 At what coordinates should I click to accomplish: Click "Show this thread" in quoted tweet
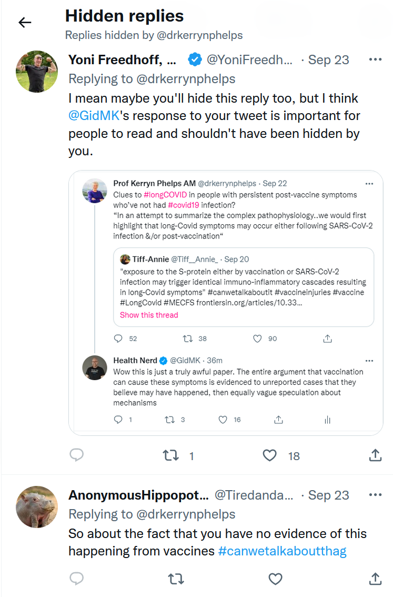coord(149,315)
